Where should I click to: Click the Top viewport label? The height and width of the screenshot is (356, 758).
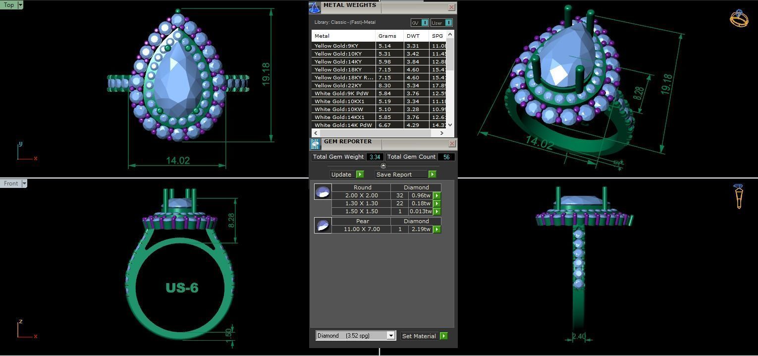[x=9, y=5]
